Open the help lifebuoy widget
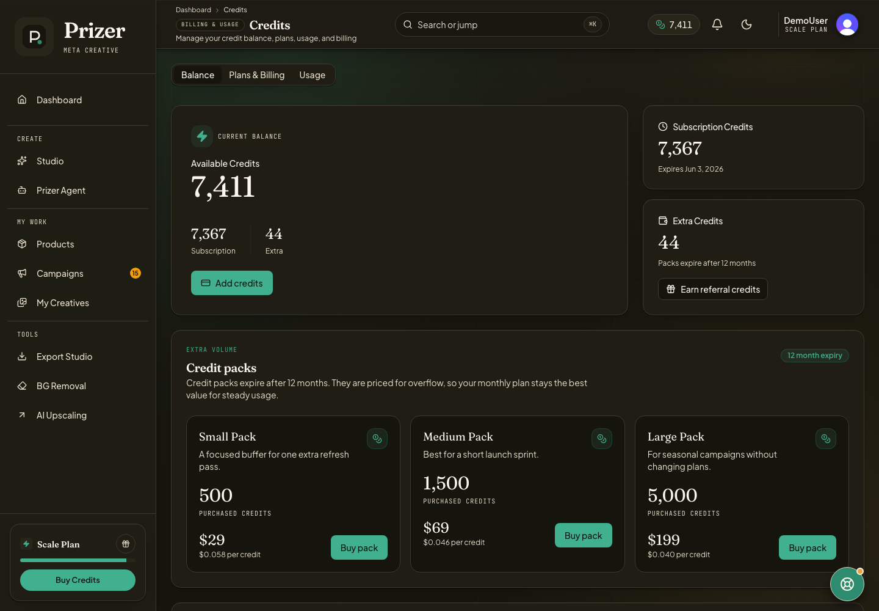 point(847,584)
